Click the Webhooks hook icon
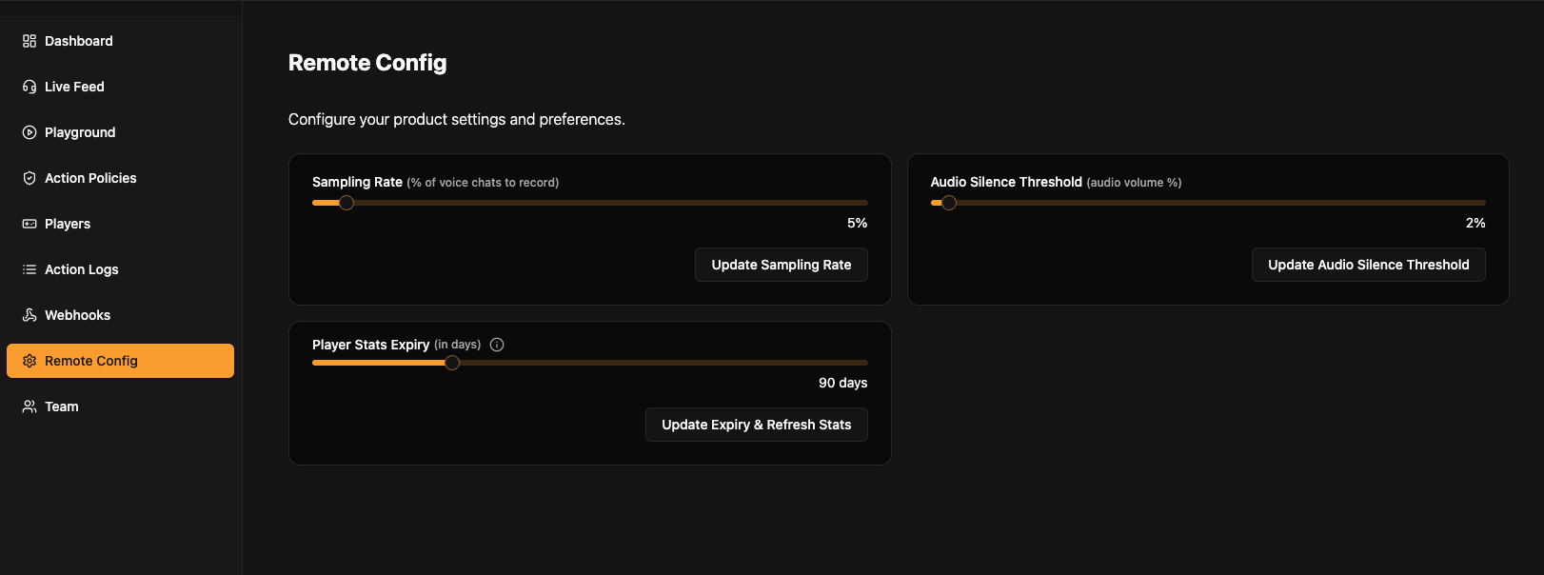The width and height of the screenshot is (1544, 575). [29, 315]
